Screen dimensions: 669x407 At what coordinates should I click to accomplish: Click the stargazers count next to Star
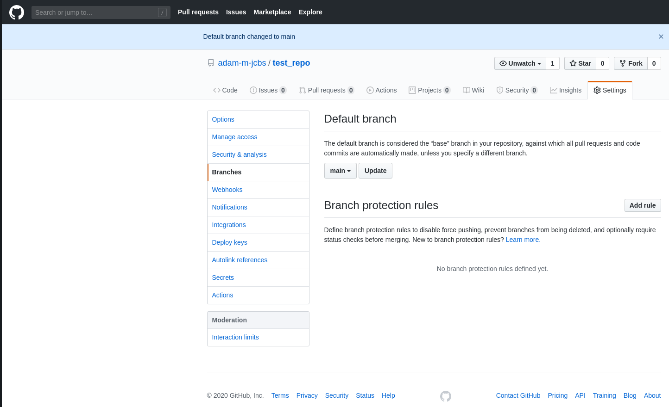(603, 63)
